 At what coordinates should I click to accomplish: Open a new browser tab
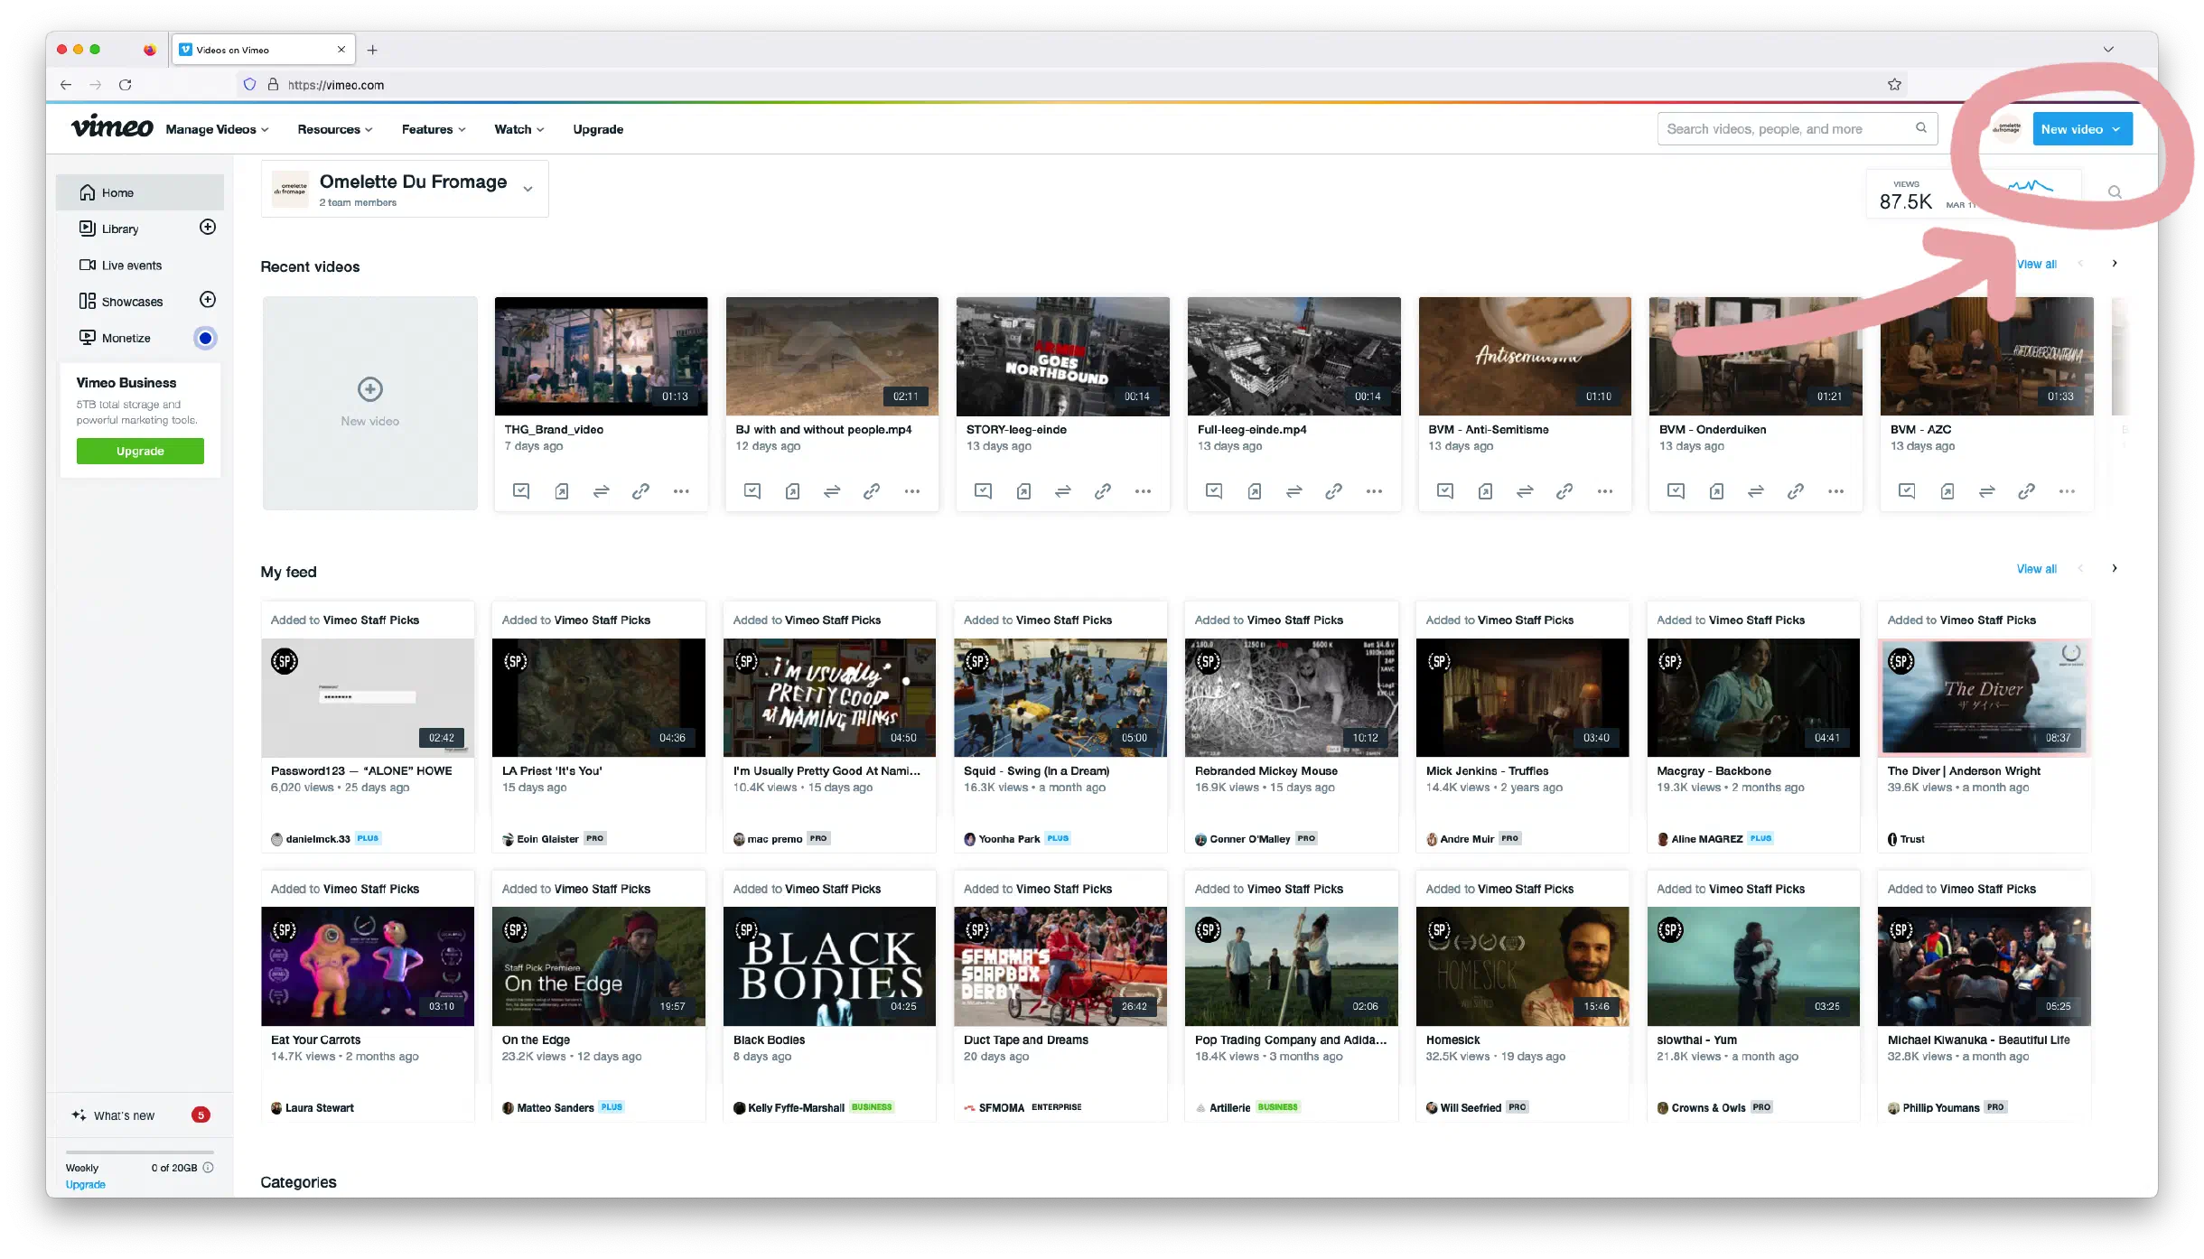372,50
